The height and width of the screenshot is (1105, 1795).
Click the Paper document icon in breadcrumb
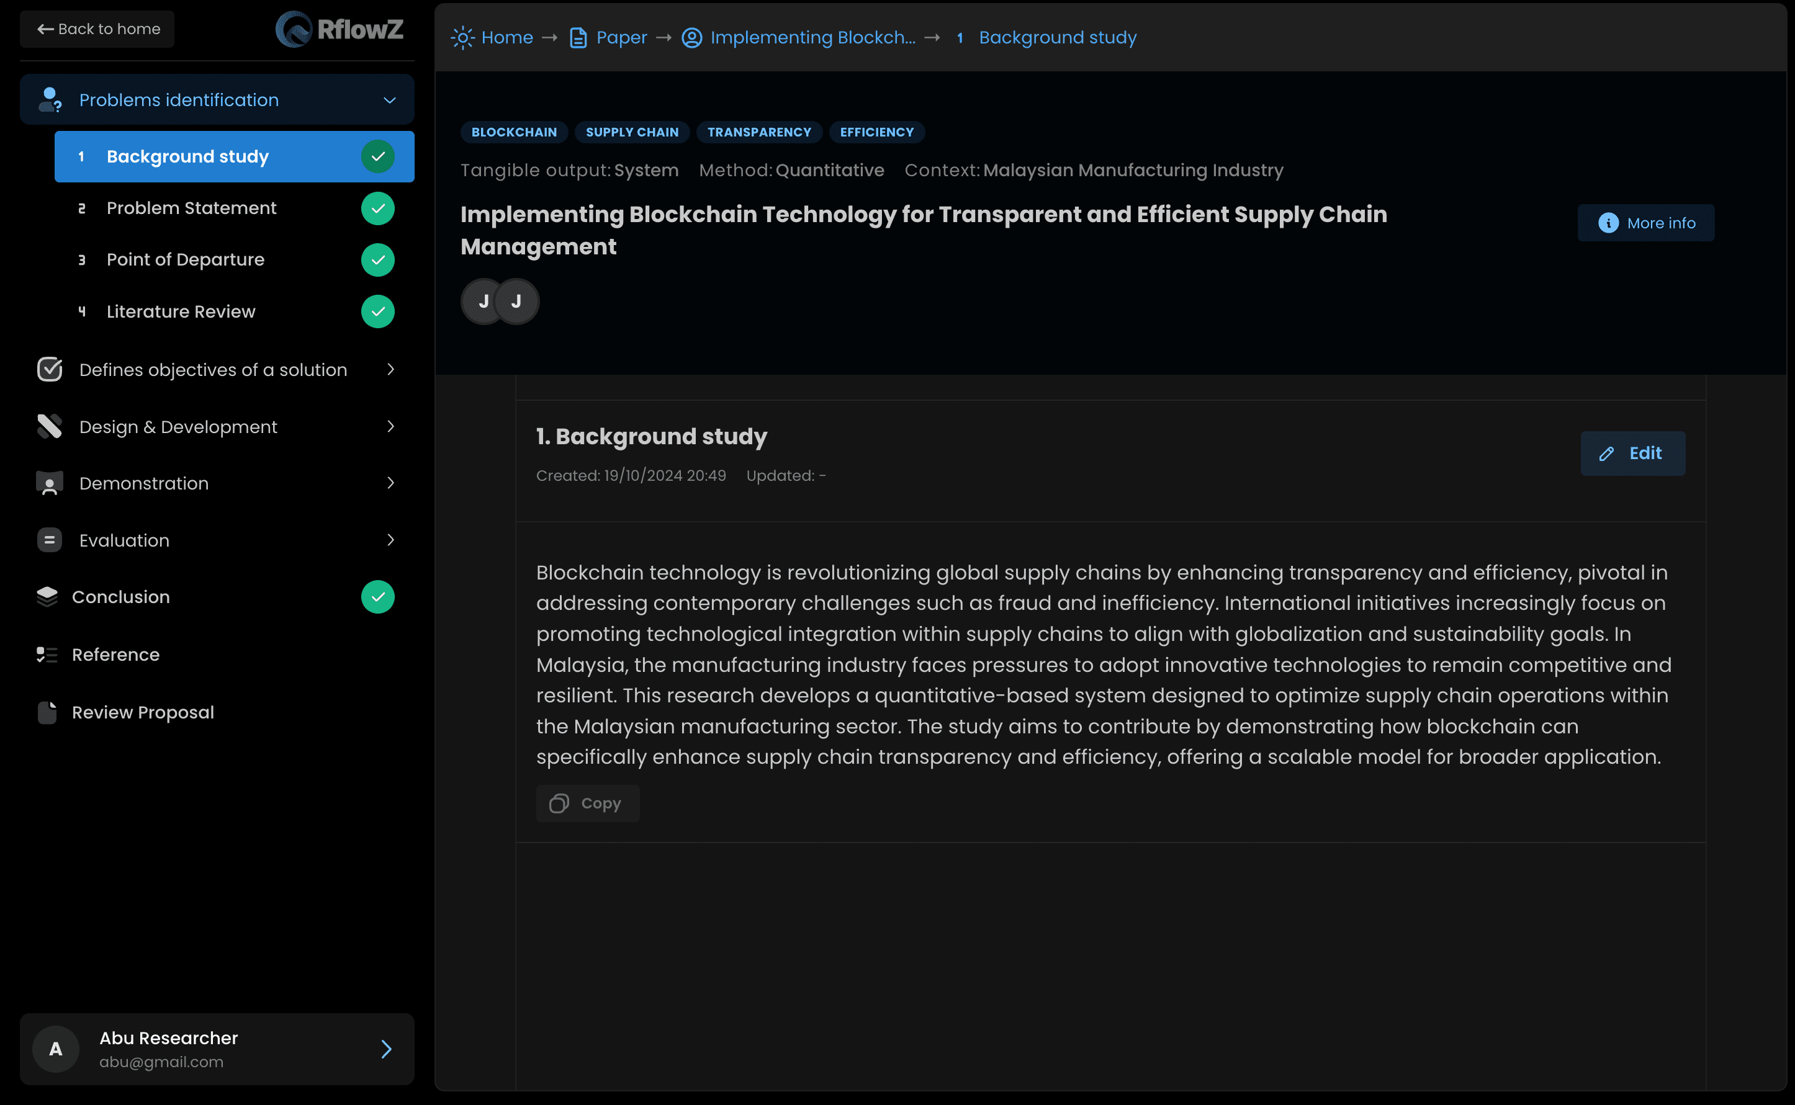click(x=577, y=37)
